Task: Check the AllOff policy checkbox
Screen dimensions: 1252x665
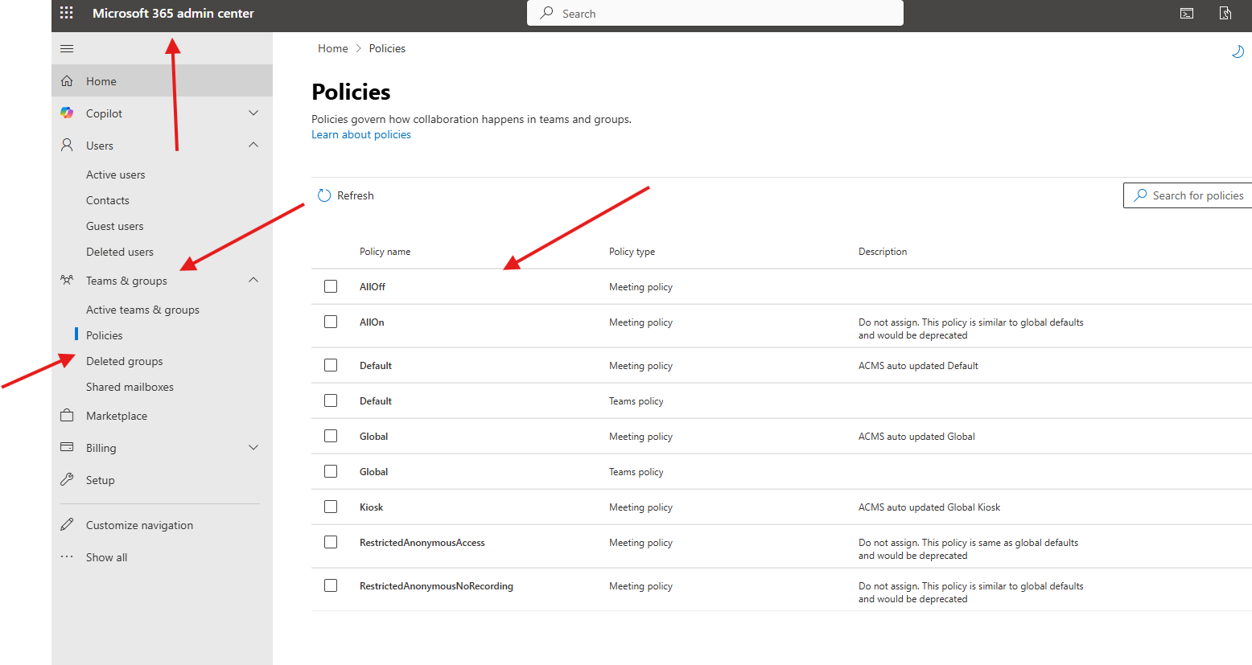Action: [x=331, y=286]
